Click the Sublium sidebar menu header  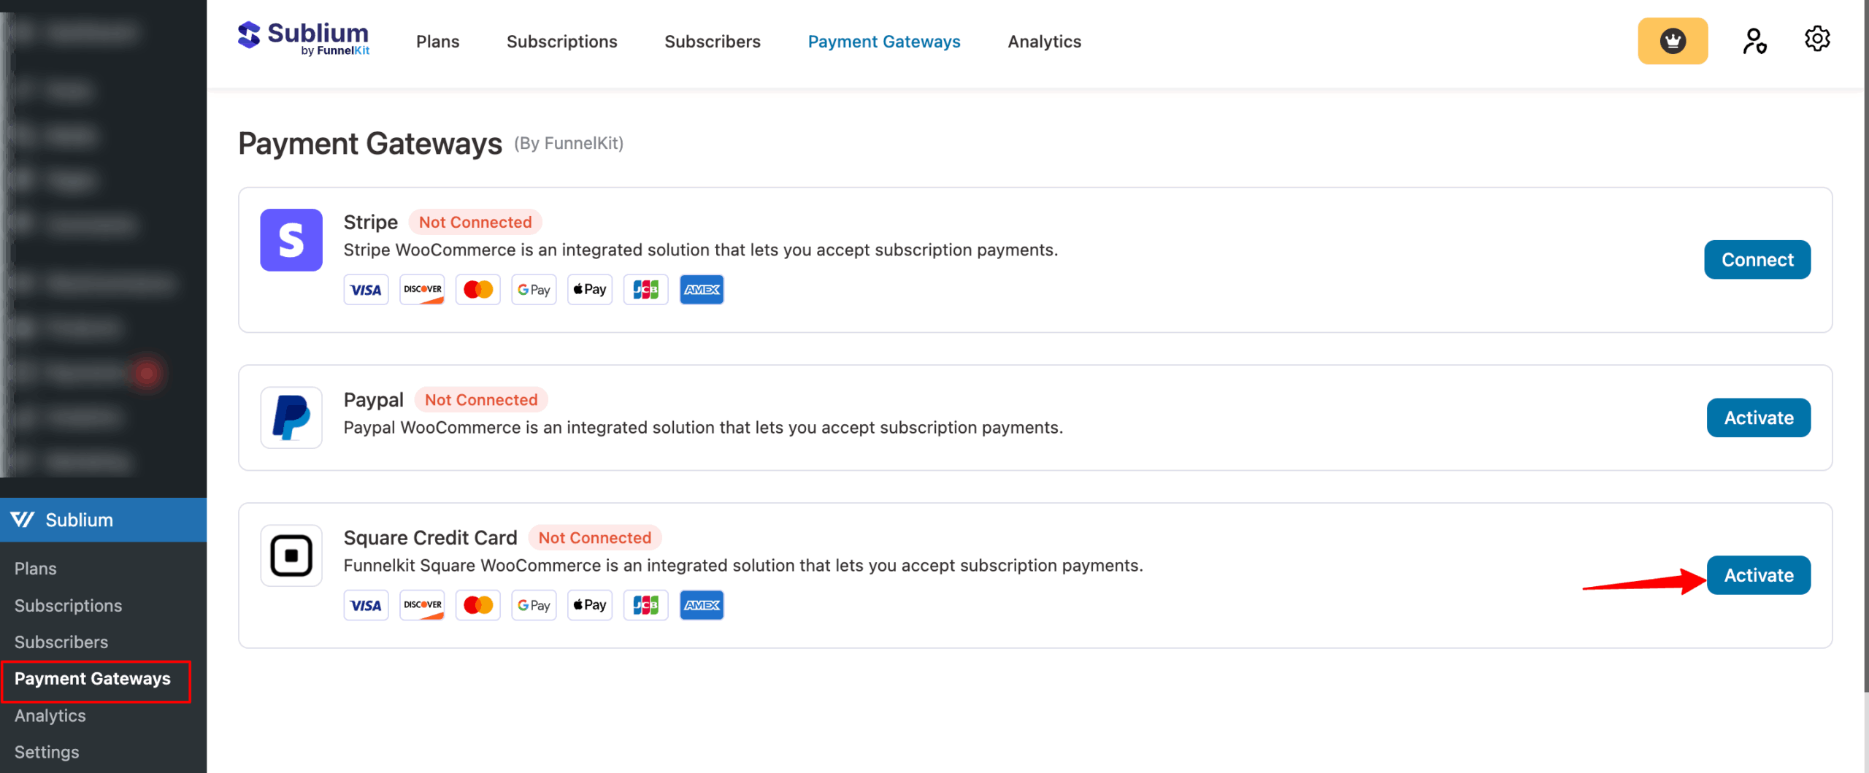click(x=79, y=520)
